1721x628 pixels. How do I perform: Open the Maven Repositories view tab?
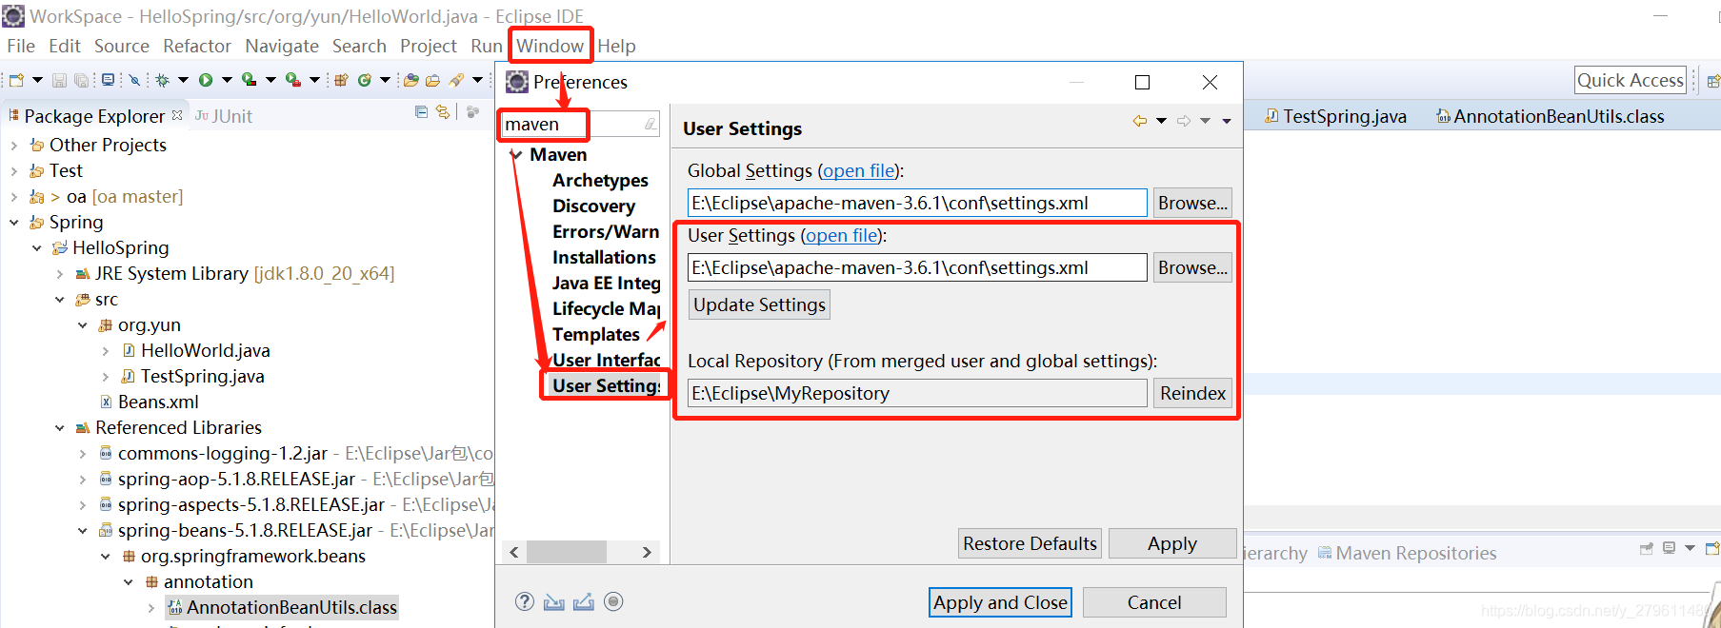pos(1407,553)
